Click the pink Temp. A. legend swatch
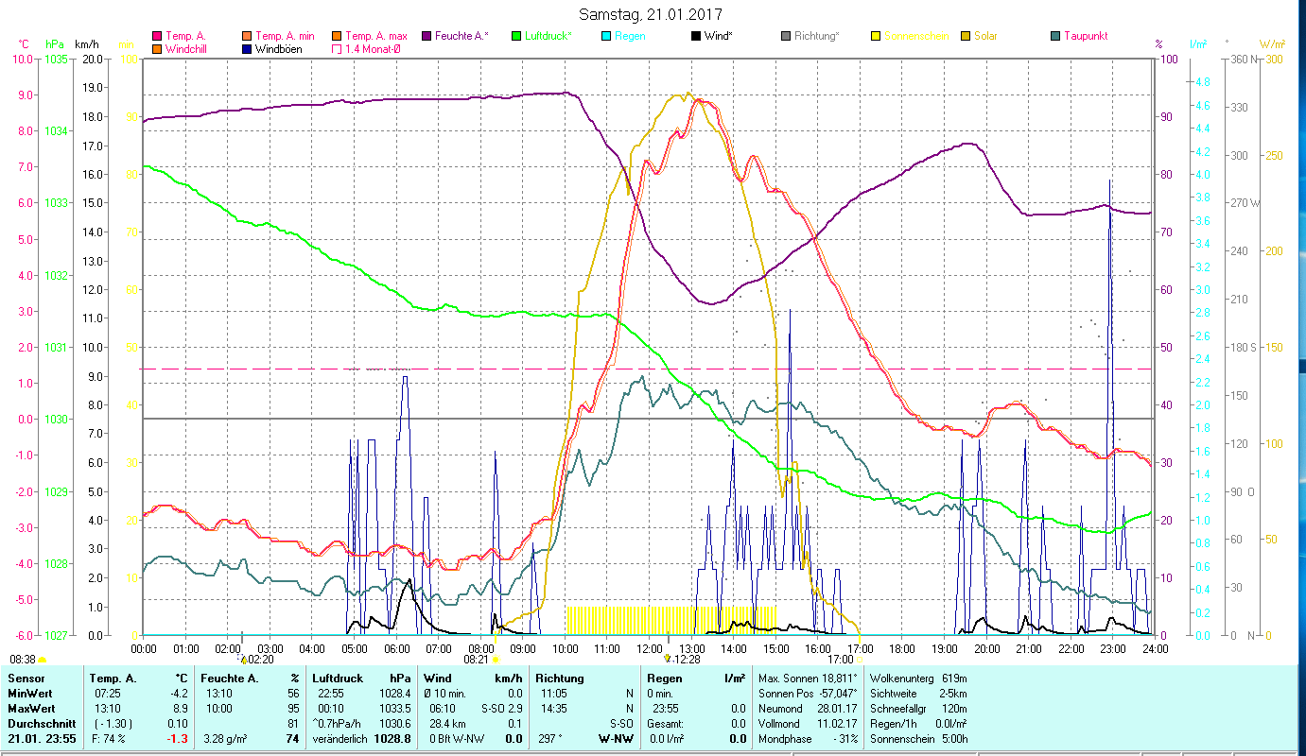Viewport: 1306px width, 756px height. coord(157,36)
